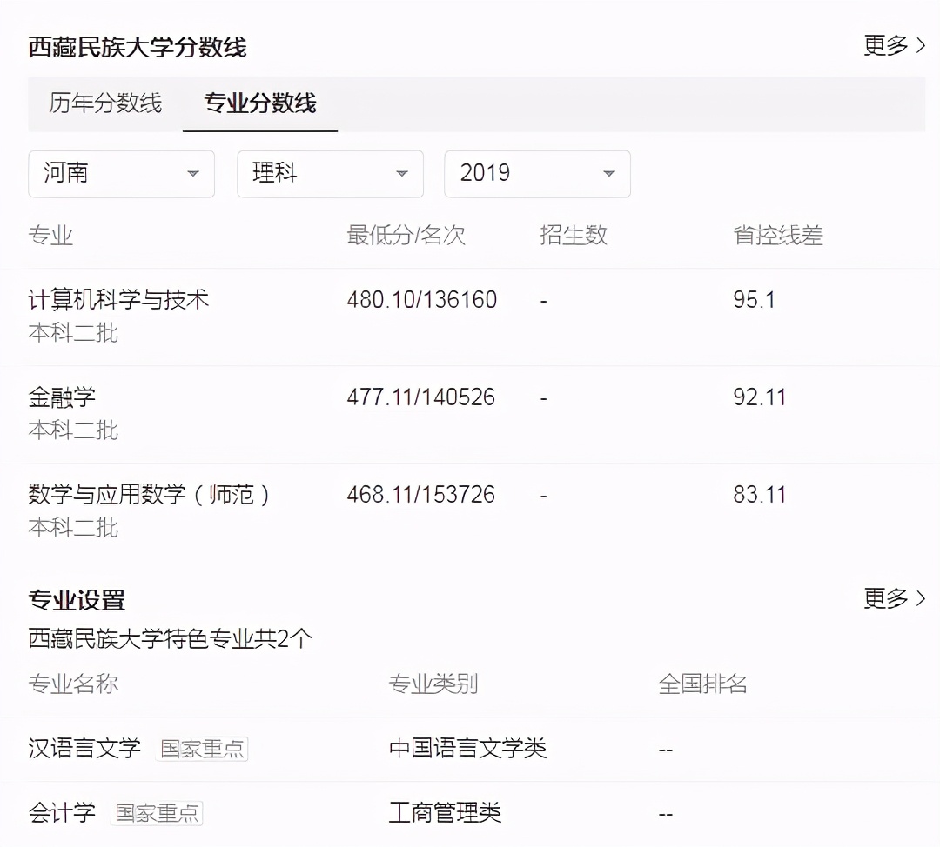Click the 最低分/名次 column header
The width and height of the screenshot is (940, 847).
405,235
